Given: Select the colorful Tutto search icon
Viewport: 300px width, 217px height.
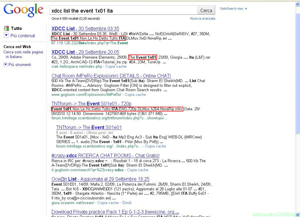Looking at the screenshot, I should pyautogui.click(x=6, y=28).
